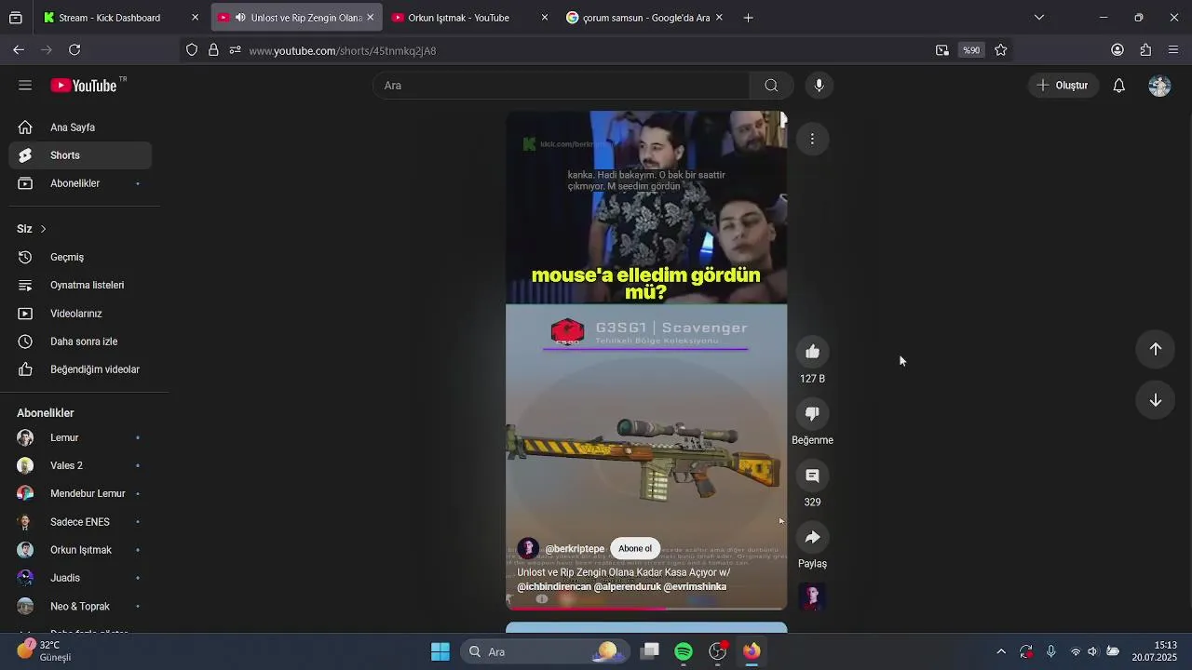The width and height of the screenshot is (1192, 670).
Task: Open the @berkriptepe channel link
Action: [x=575, y=549]
